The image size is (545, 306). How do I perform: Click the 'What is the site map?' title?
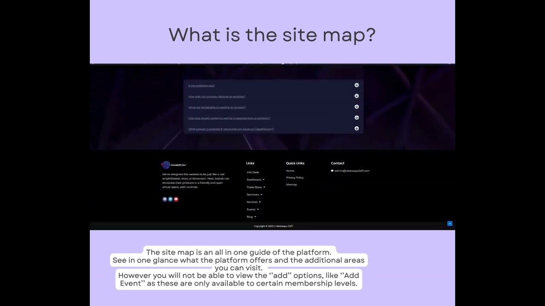272,35
